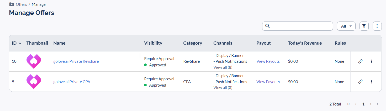
Task: Click View Payouts for golove.ai Private CPA
Action: (x=268, y=82)
